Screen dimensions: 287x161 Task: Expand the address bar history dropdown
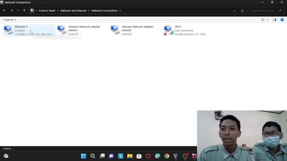(234, 11)
